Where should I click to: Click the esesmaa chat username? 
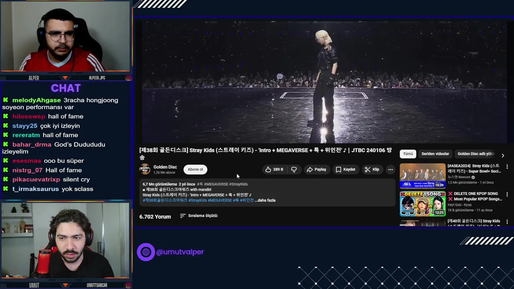(x=27, y=161)
